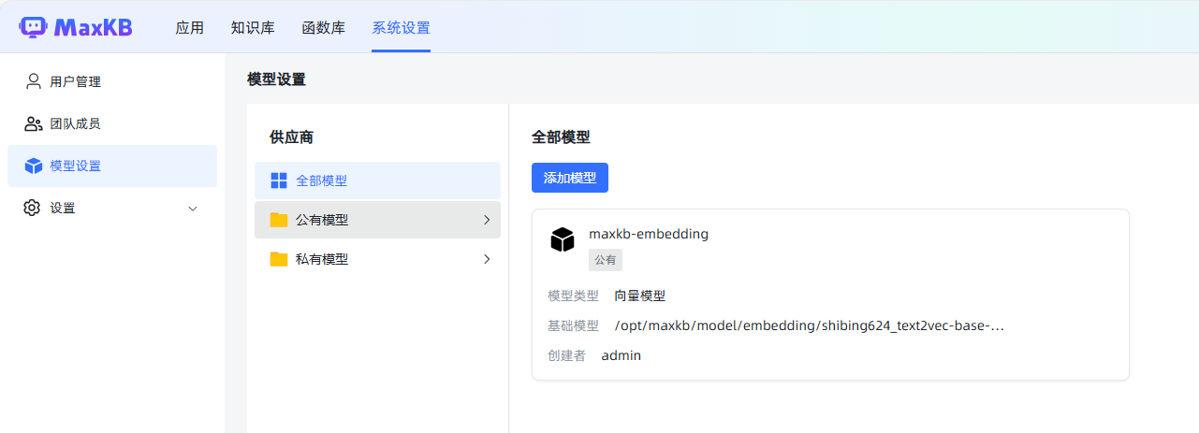The height and width of the screenshot is (433, 1199).
Task: Click the 公有 tag on the model card
Action: (606, 260)
